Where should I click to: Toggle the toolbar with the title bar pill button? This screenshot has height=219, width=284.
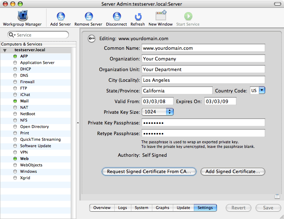coord(277,4)
